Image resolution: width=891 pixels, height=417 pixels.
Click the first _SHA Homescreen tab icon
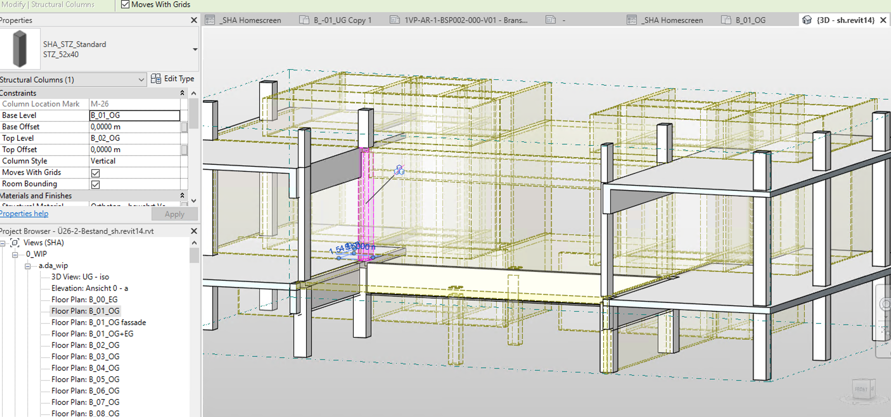point(210,20)
